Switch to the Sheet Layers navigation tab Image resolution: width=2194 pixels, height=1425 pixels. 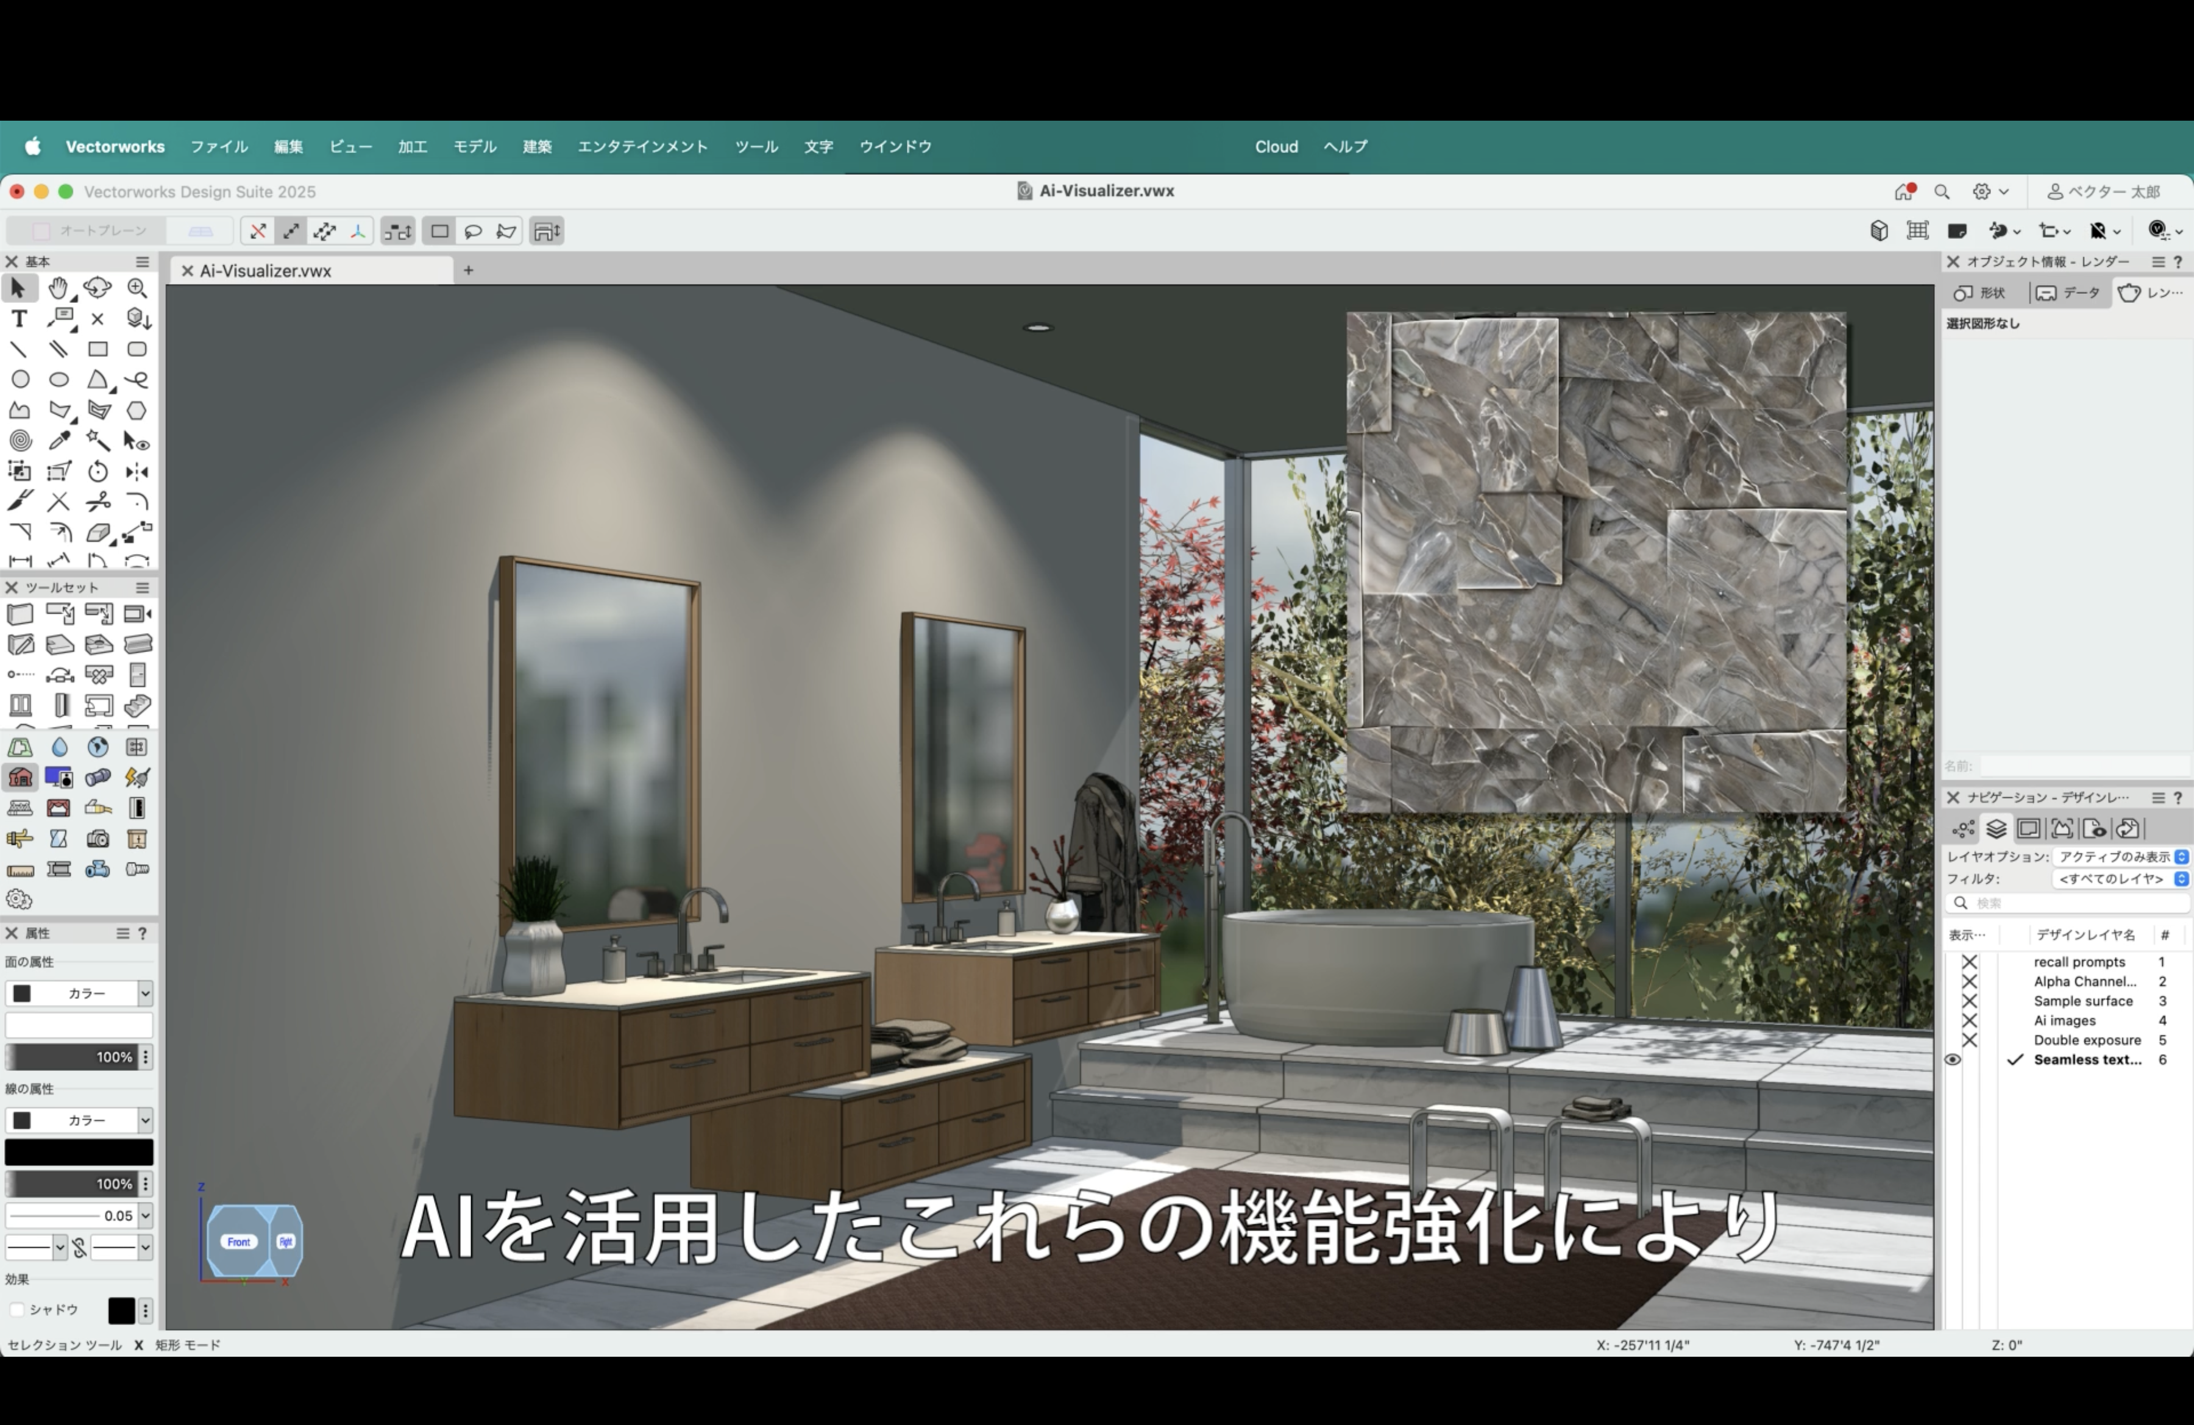point(2028,829)
